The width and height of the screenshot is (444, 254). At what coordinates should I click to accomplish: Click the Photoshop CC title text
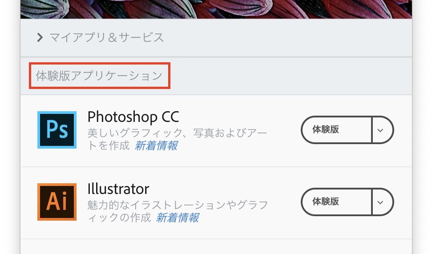click(133, 117)
